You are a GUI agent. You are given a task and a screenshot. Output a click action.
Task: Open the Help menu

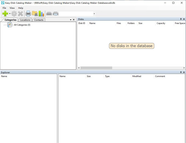21,8
